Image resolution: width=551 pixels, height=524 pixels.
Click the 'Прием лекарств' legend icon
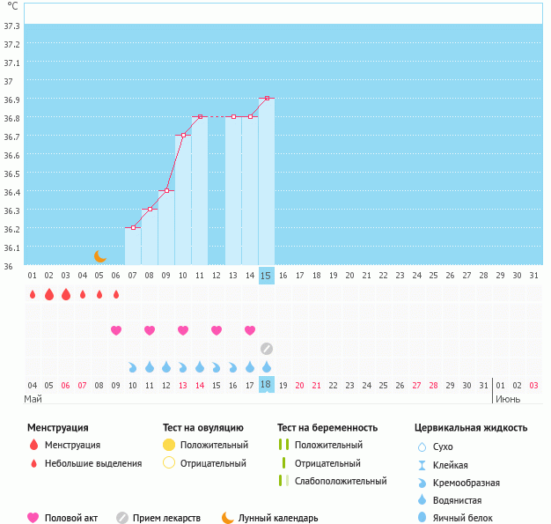point(121,518)
